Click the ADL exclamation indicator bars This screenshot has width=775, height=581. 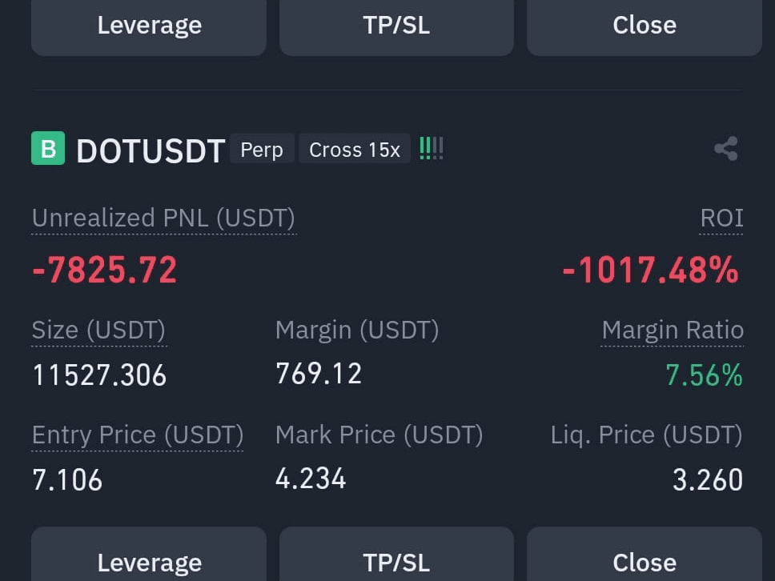coord(431,149)
